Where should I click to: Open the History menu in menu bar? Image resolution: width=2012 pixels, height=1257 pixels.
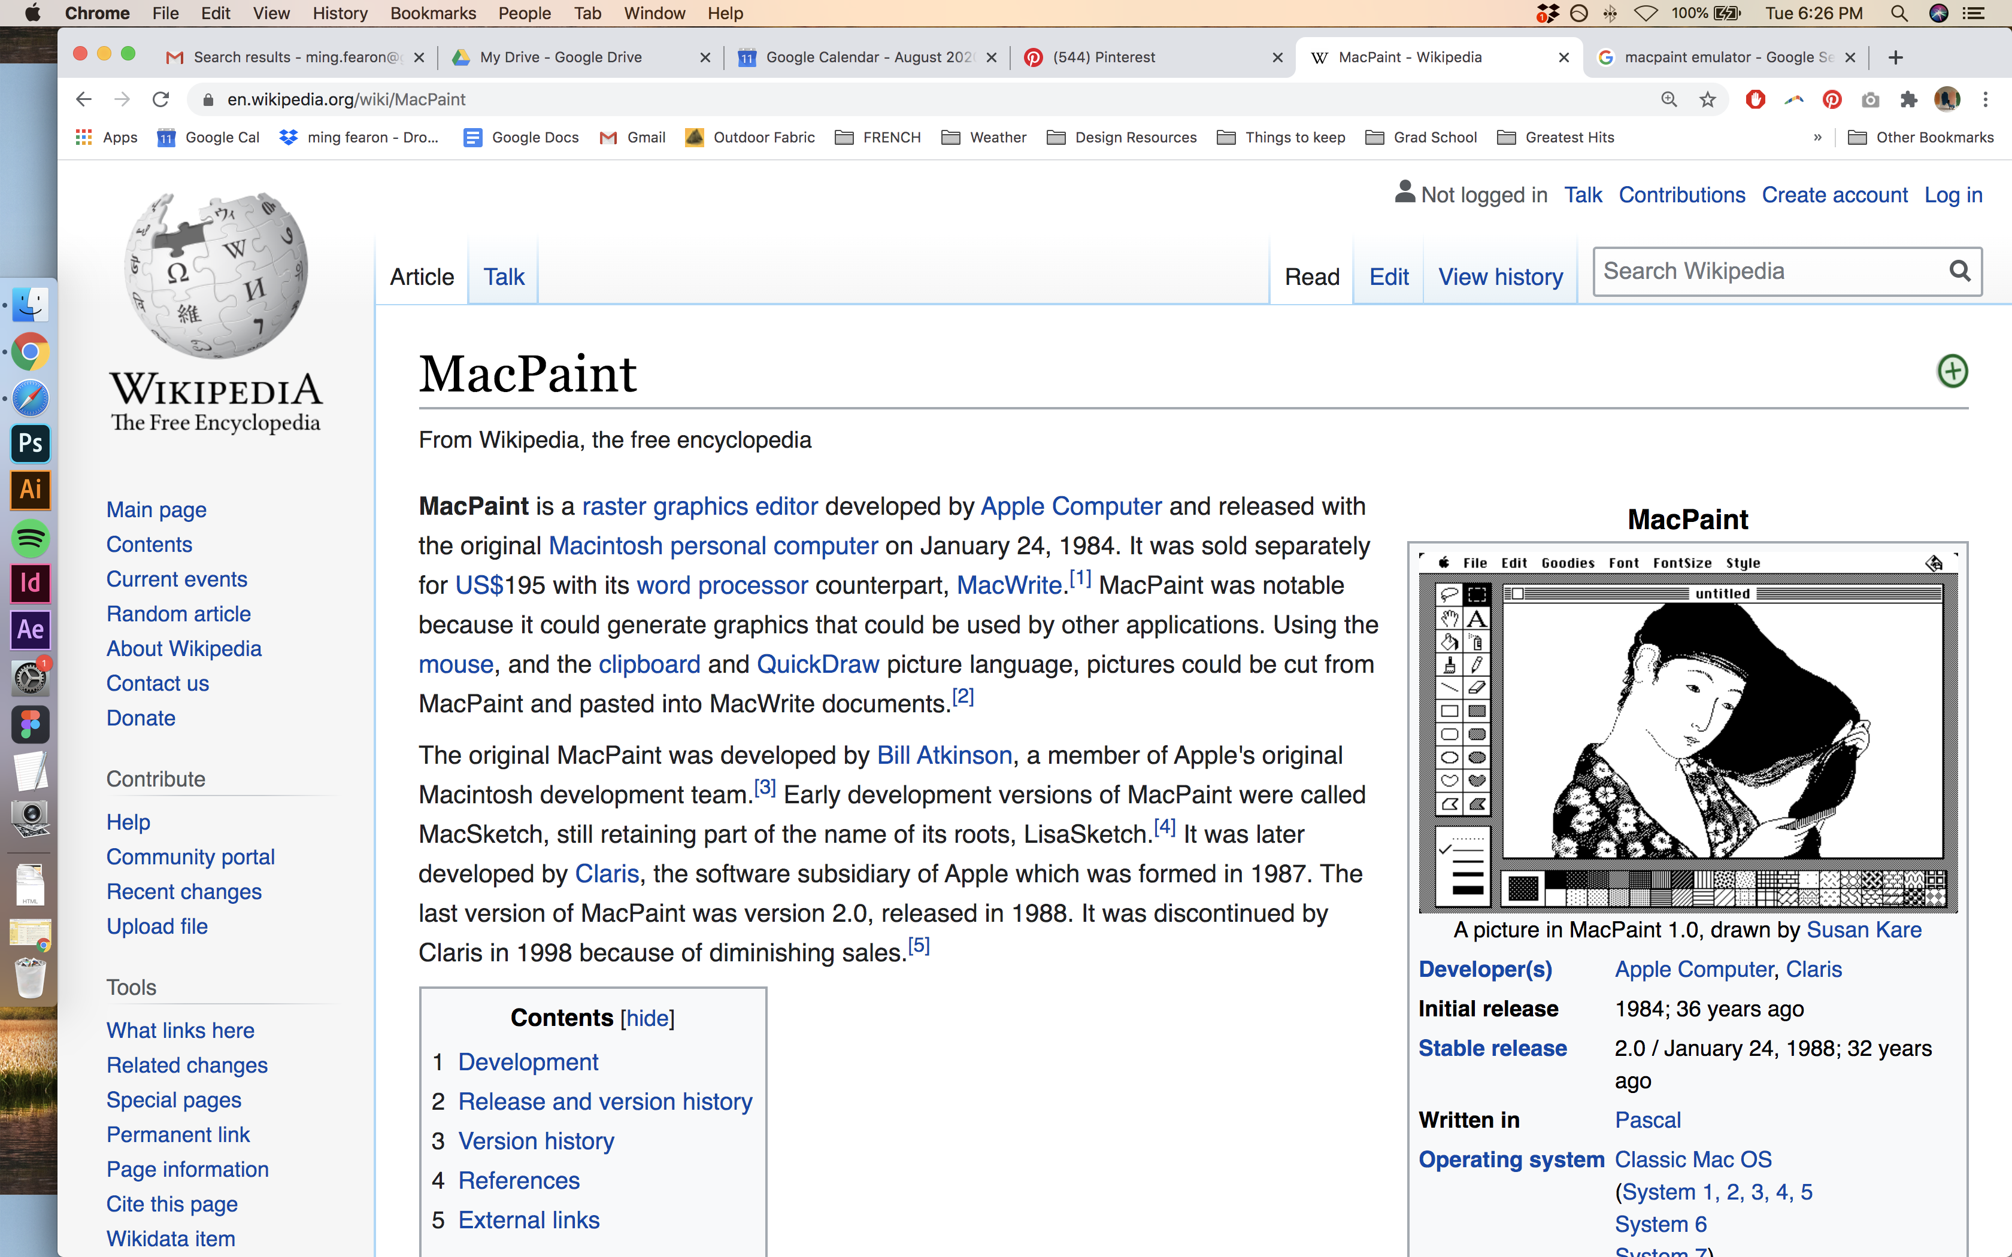(339, 13)
